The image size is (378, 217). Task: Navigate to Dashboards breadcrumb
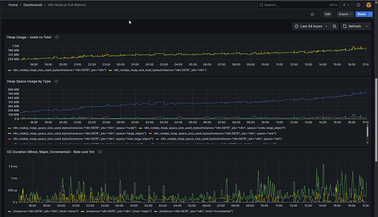(x=33, y=5)
